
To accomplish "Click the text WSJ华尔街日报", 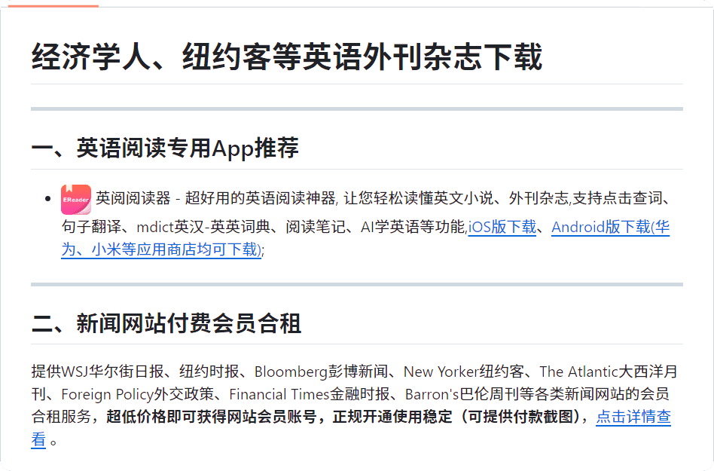I will click(x=112, y=372).
